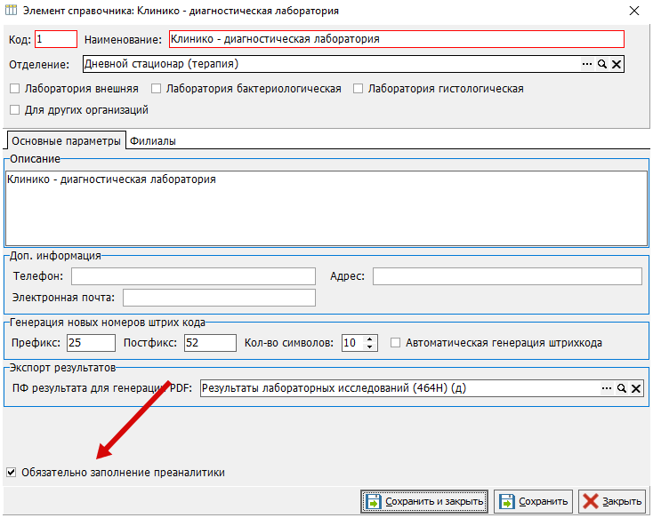
Task: Search print forms with PDF field magnifier
Action: pos(621,388)
